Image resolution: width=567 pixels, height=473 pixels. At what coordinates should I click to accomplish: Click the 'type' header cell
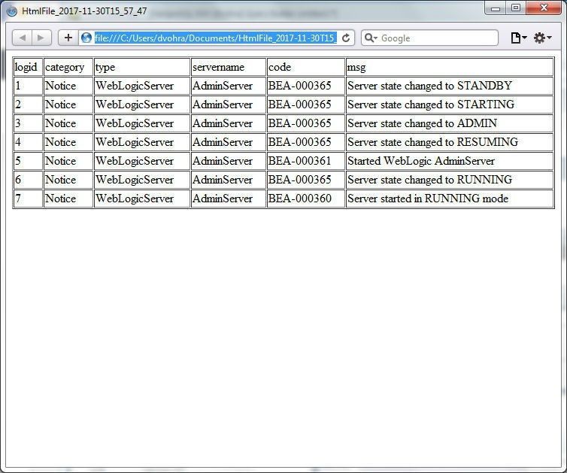(141, 67)
